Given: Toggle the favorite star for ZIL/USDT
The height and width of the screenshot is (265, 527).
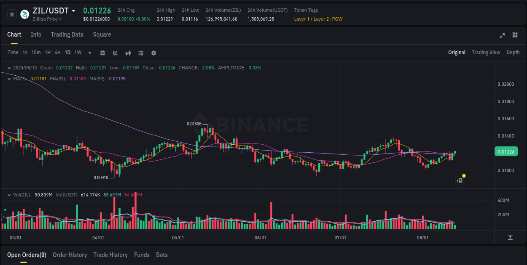Looking at the screenshot, I should (x=12, y=14).
